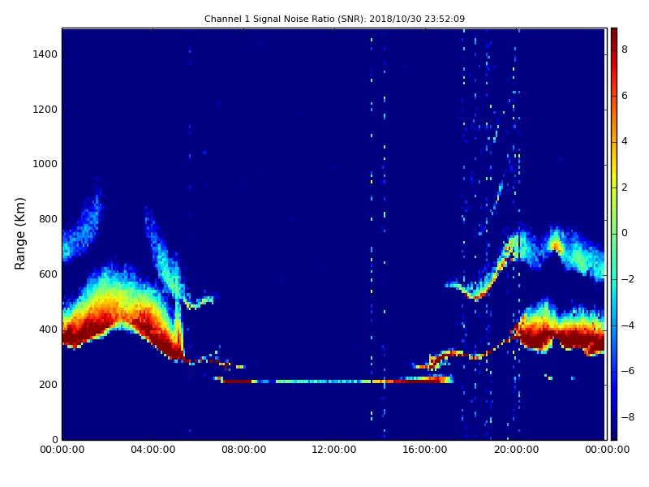Click the colorbar label 6
Screen dimensions: 649x487
624,96
